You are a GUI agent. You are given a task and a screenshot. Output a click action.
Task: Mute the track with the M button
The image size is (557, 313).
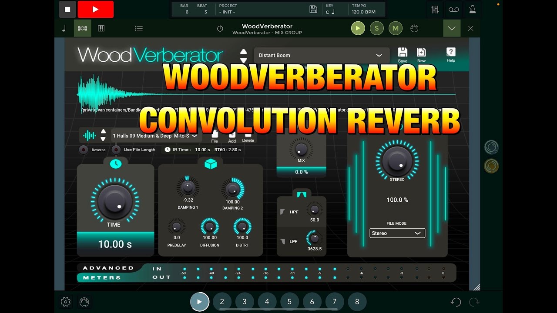(396, 28)
